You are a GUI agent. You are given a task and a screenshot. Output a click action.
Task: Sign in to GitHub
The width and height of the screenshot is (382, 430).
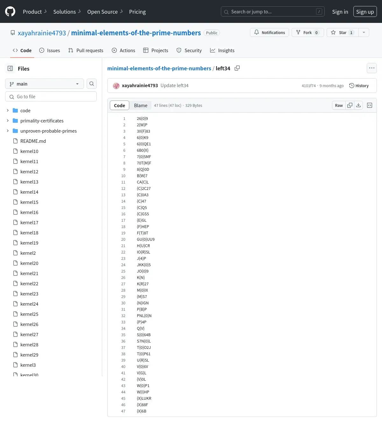(x=340, y=12)
